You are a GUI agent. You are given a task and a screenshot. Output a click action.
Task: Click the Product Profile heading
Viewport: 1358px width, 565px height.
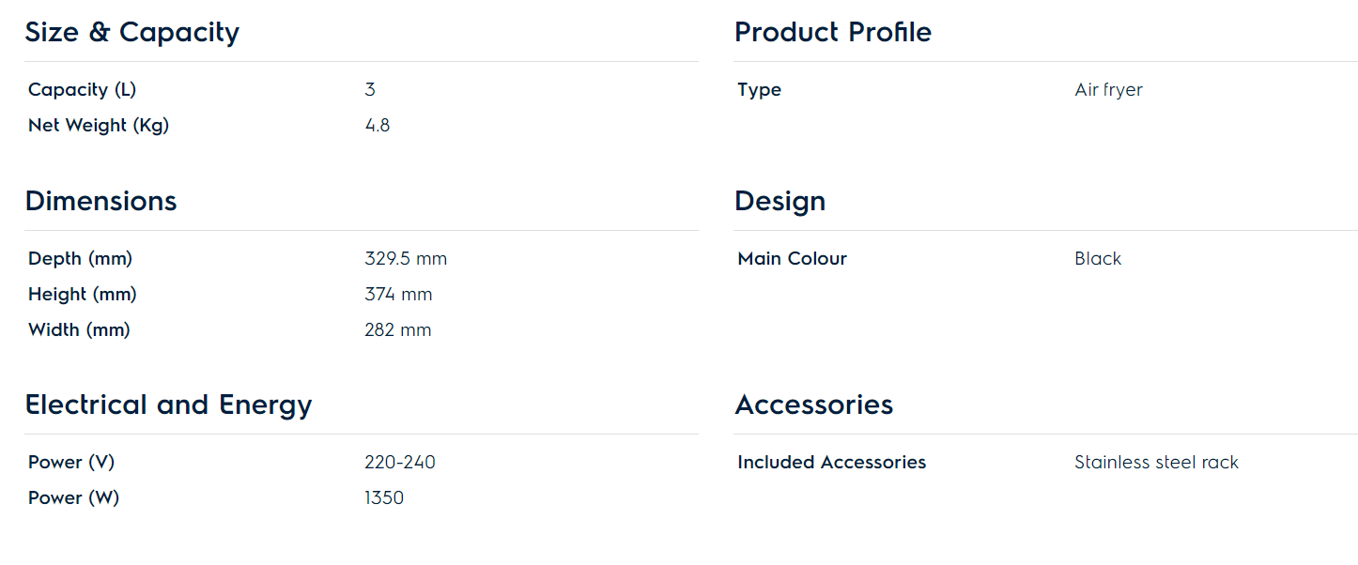(x=833, y=33)
